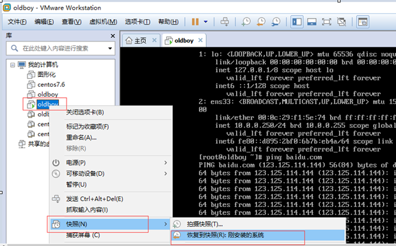396x246 pixels.
Task: Open the library search dropdown arrow
Action: coord(110,48)
